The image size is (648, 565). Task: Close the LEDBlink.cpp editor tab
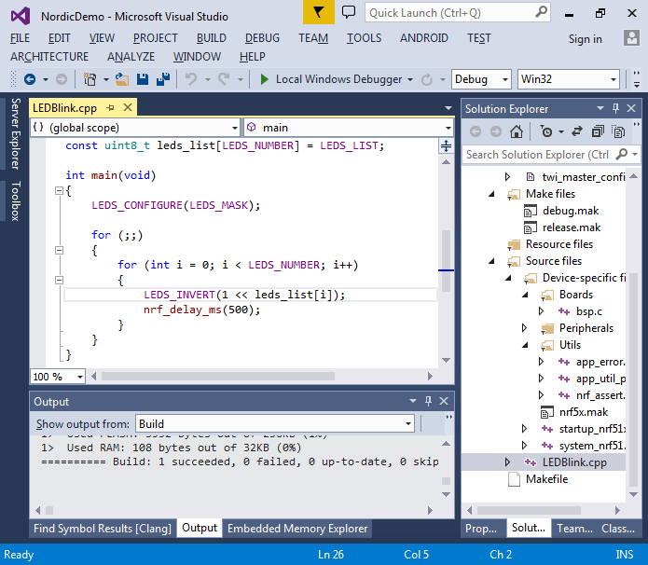coord(128,107)
